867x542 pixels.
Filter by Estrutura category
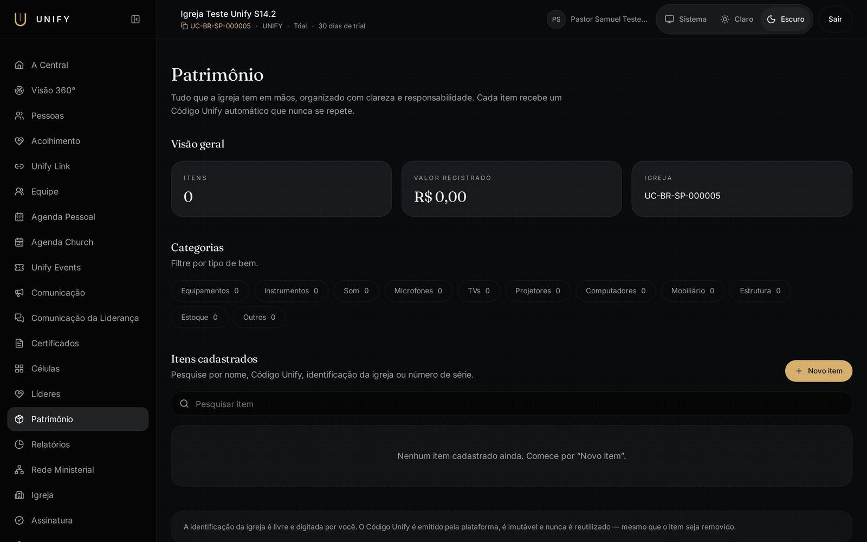coord(760,291)
